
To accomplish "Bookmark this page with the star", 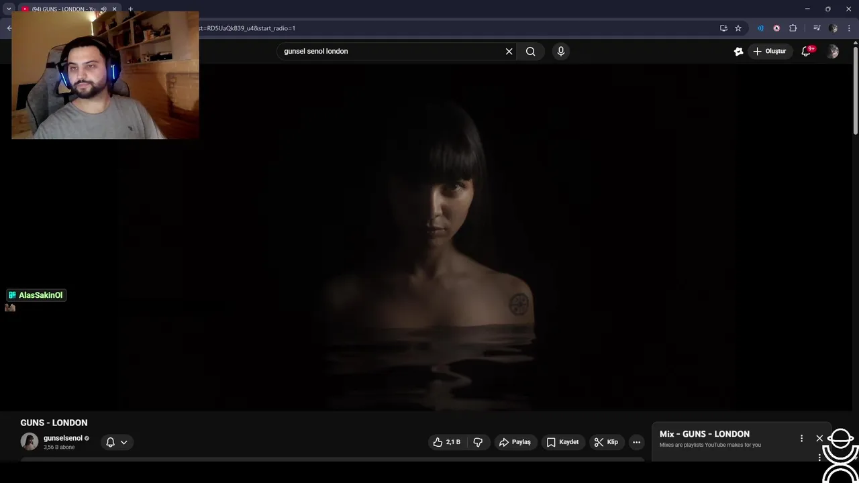I will tap(738, 28).
